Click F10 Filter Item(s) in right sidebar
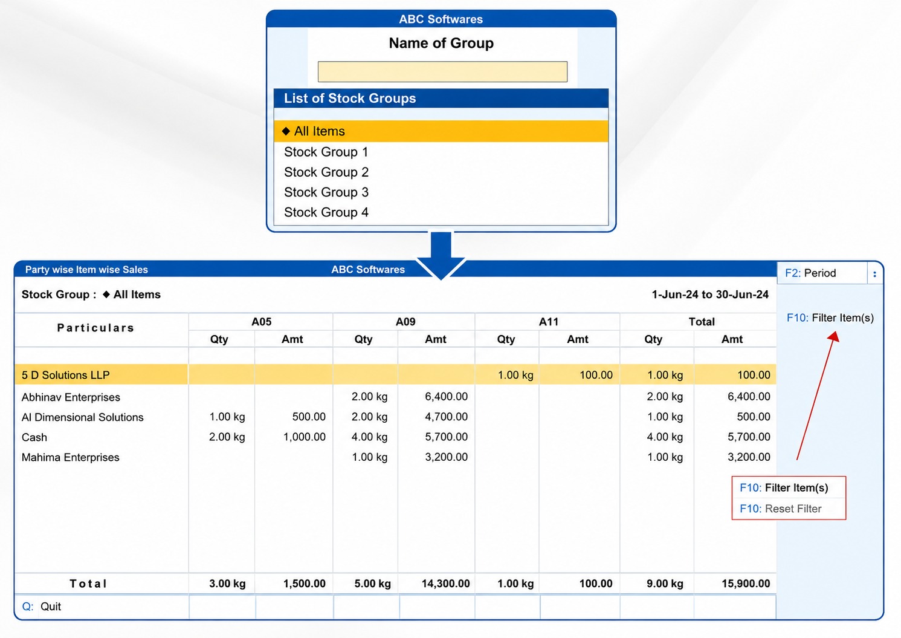The height and width of the screenshot is (638, 901). 830,318
